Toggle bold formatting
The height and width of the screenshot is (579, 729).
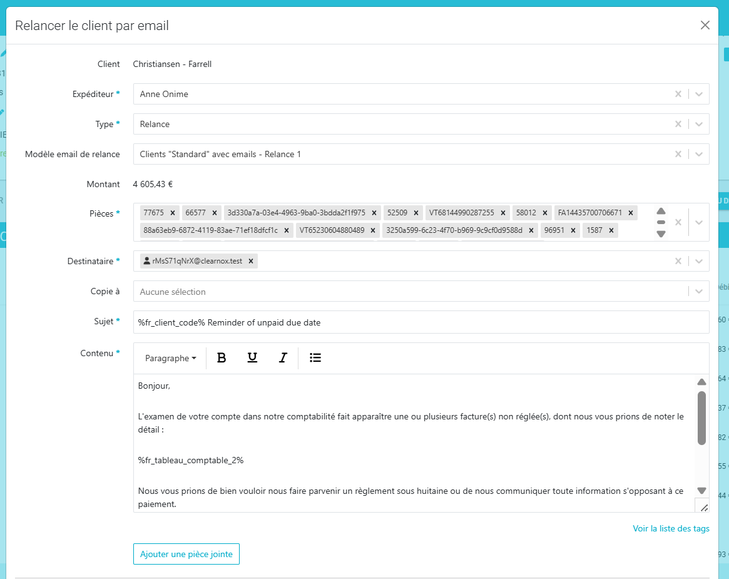pos(222,357)
